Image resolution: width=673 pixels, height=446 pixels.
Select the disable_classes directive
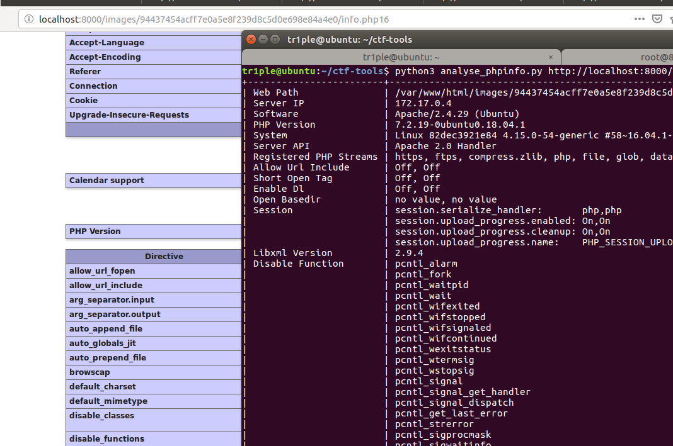coord(154,420)
